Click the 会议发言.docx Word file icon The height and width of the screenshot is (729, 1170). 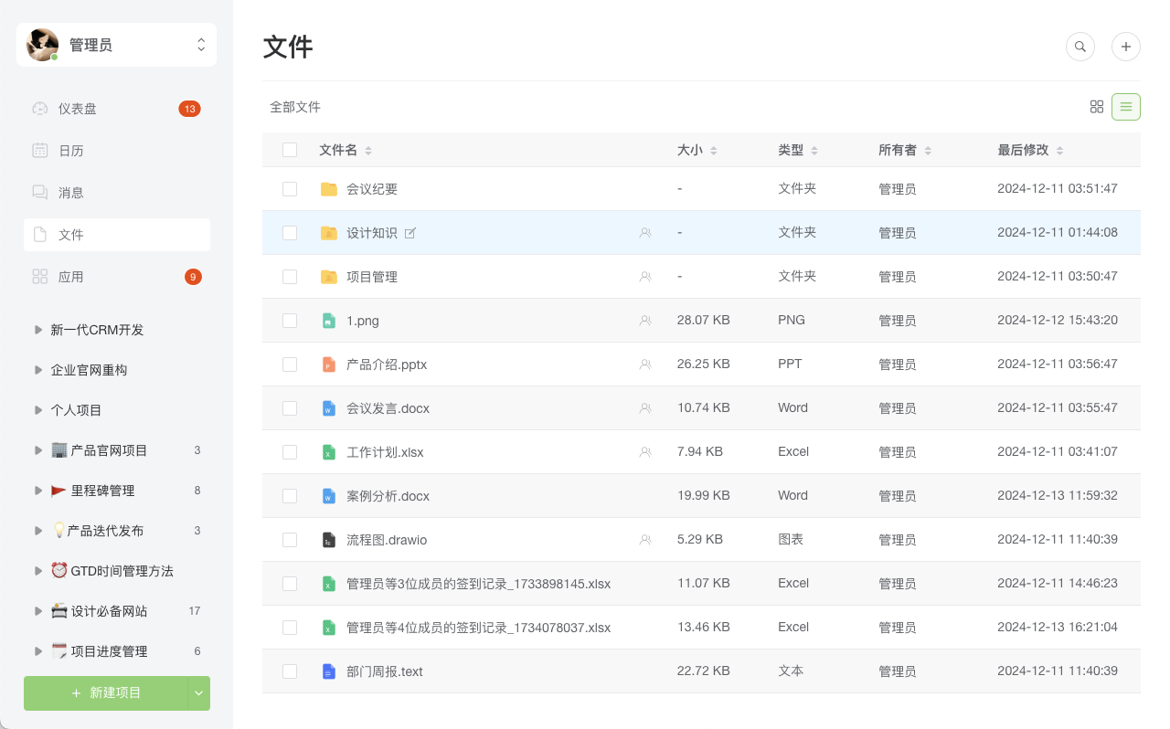coord(329,408)
